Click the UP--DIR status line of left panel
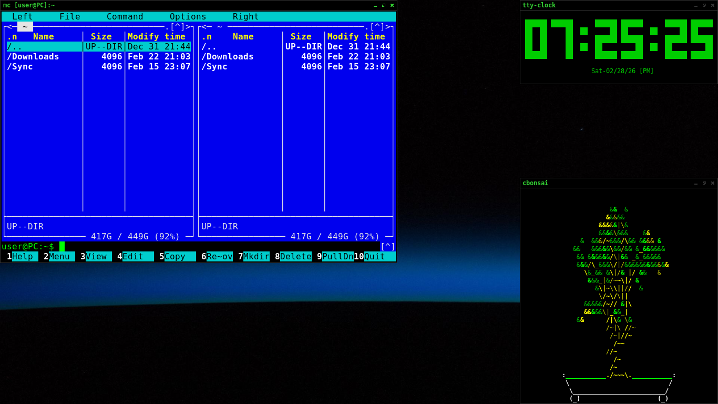Screen dimensions: 718x404 point(25,227)
